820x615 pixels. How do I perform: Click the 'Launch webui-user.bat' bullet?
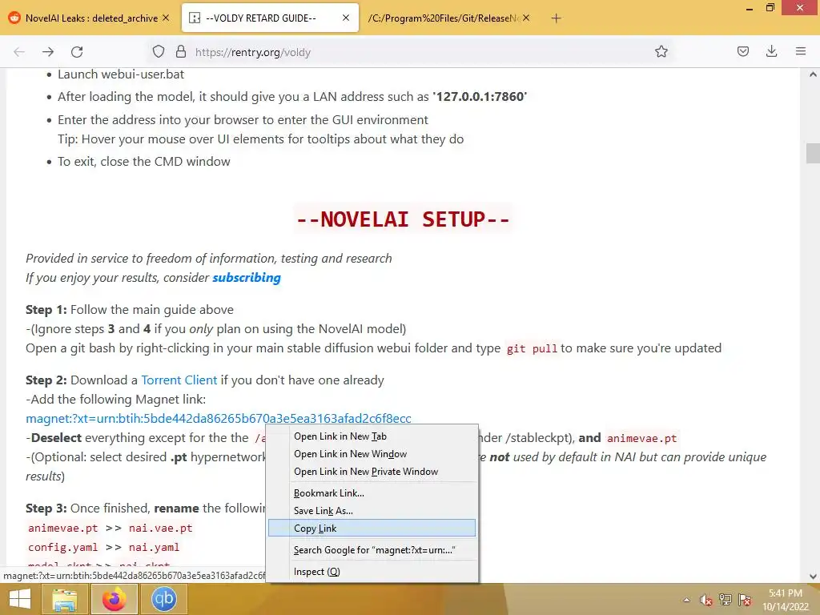[x=121, y=74]
